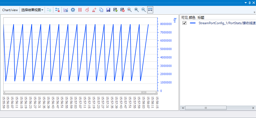Click the reset zoom magnifier icon
The width and height of the screenshot is (256, 118).
(129, 10)
